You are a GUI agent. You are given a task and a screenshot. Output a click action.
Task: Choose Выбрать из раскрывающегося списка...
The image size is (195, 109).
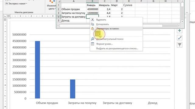(117, 48)
